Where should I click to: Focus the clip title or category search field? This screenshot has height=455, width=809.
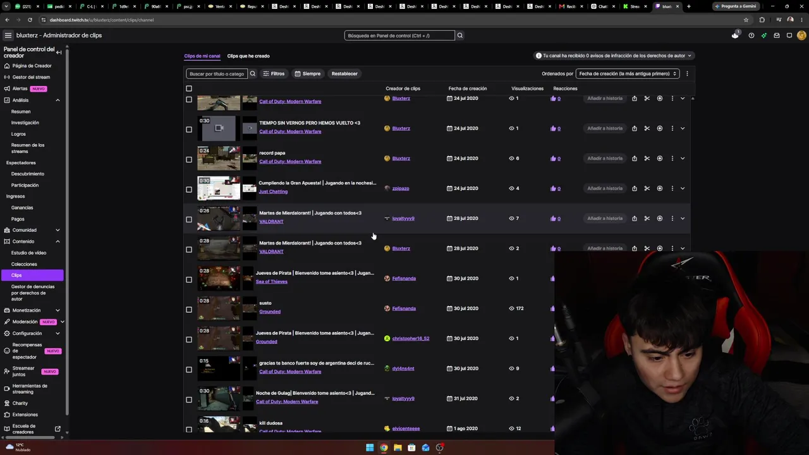click(x=217, y=73)
